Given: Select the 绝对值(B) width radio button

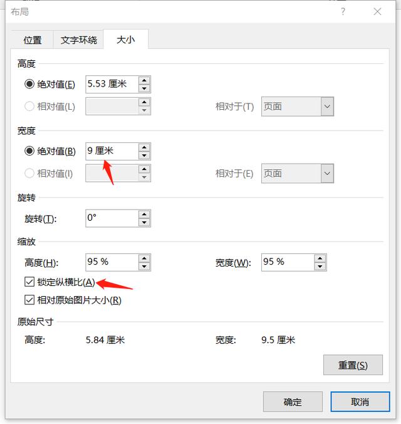Looking at the screenshot, I should (29, 151).
